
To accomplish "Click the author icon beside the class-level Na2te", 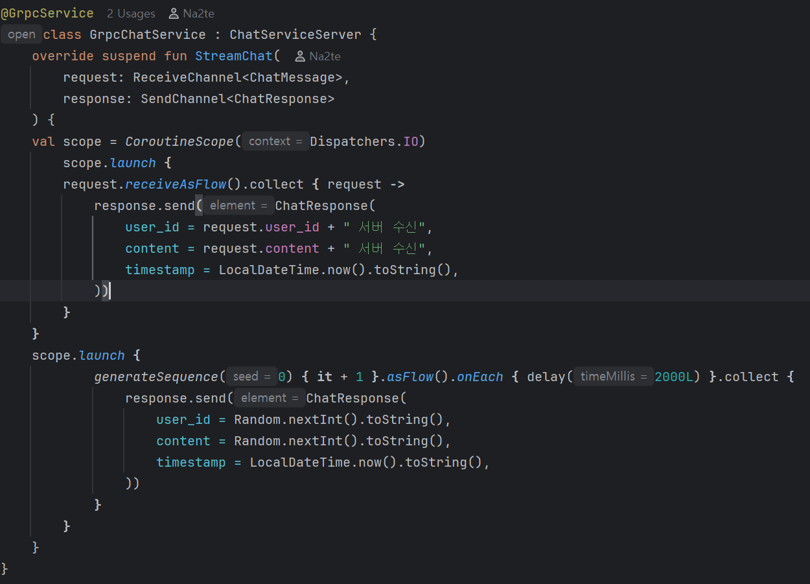I will [174, 14].
